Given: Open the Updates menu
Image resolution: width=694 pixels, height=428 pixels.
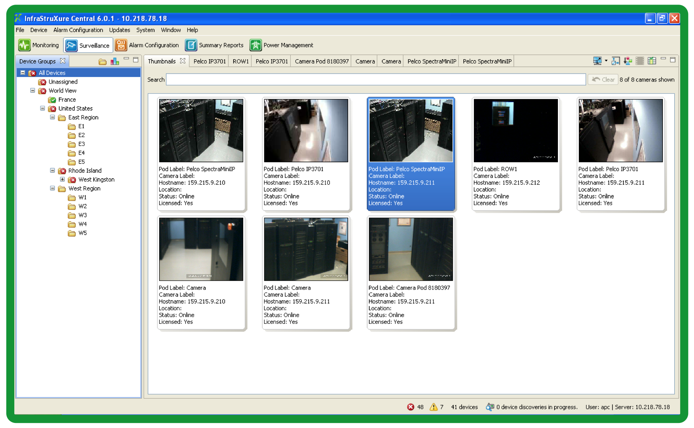Looking at the screenshot, I should coord(119,30).
